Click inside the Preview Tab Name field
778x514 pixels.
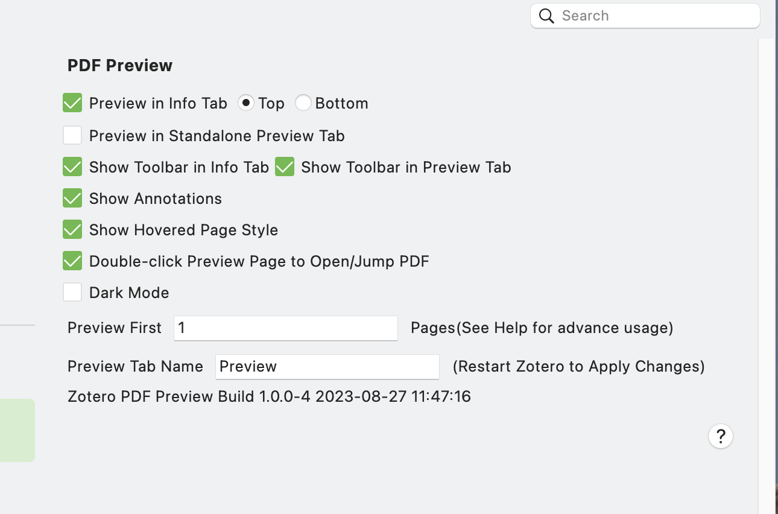(327, 366)
